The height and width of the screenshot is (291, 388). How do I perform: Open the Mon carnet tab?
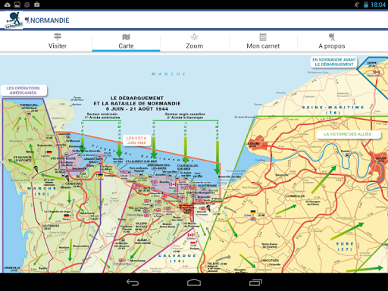click(263, 41)
